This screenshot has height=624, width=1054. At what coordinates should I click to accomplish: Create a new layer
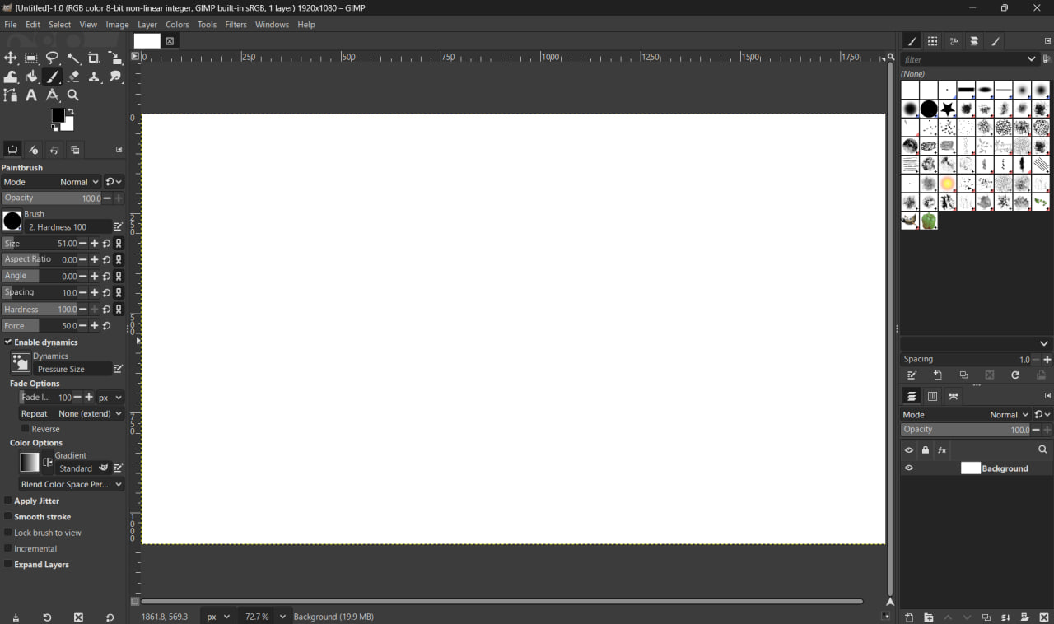909,617
